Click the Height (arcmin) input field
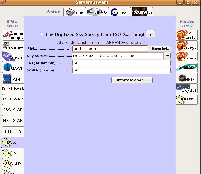This screenshot has height=174, width=201. [x=121, y=63]
